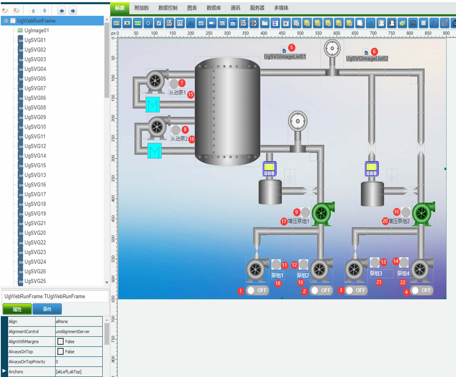Screen dimensions: 456x377
Task: Move component up with the up arrow
Action: click(x=33, y=11)
